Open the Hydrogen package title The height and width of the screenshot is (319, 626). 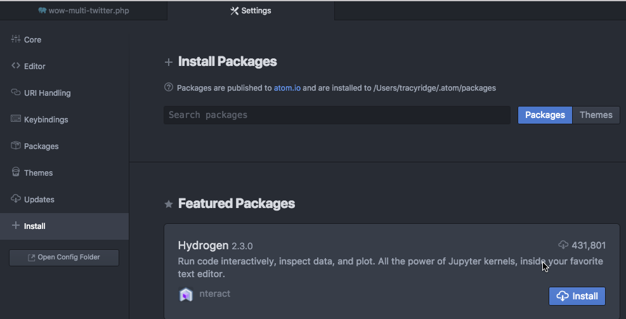(203, 245)
